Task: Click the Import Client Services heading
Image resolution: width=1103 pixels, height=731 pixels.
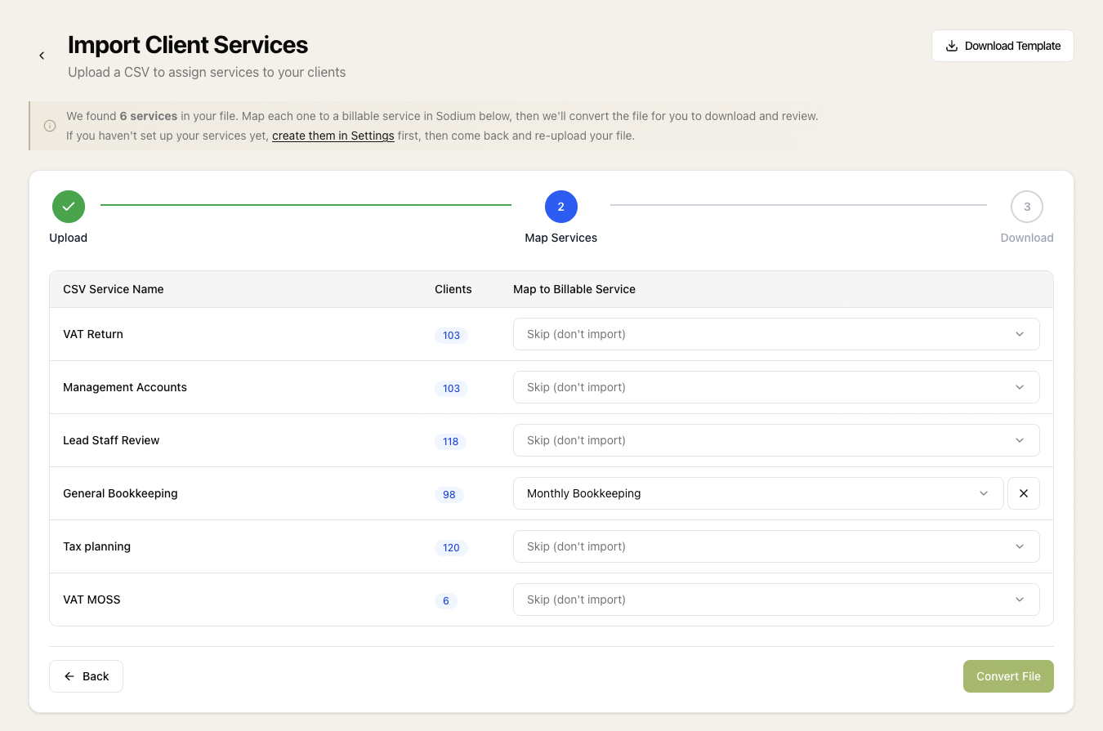Action: (x=188, y=44)
